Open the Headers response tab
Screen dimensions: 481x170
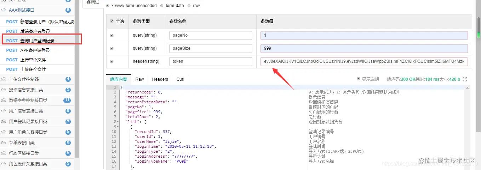tap(160, 79)
